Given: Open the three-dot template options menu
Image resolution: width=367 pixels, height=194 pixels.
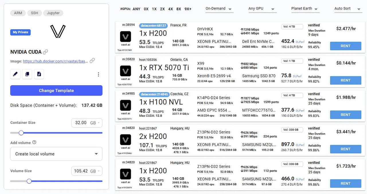Looking at the screenshot, I should coord(98,74).
